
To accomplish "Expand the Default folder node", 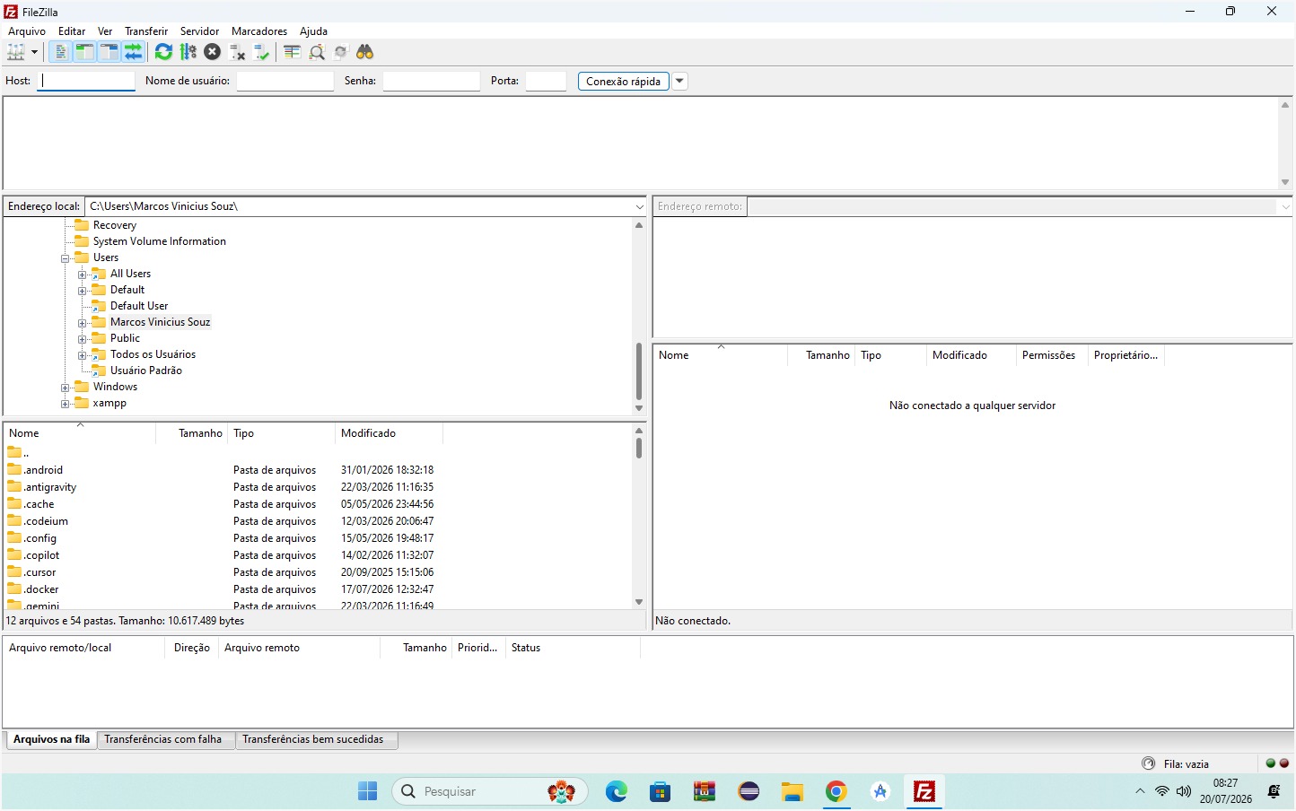I will tap(83, 291).
